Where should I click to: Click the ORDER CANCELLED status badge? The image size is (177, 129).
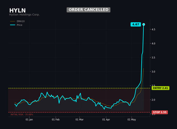88,10
